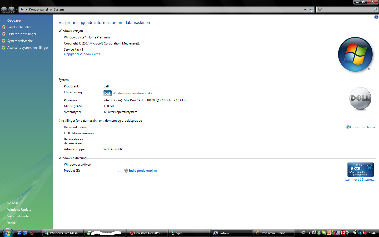Expand hidden tray icons arrow
The image size is (379, 237).
tap(310, 233)
